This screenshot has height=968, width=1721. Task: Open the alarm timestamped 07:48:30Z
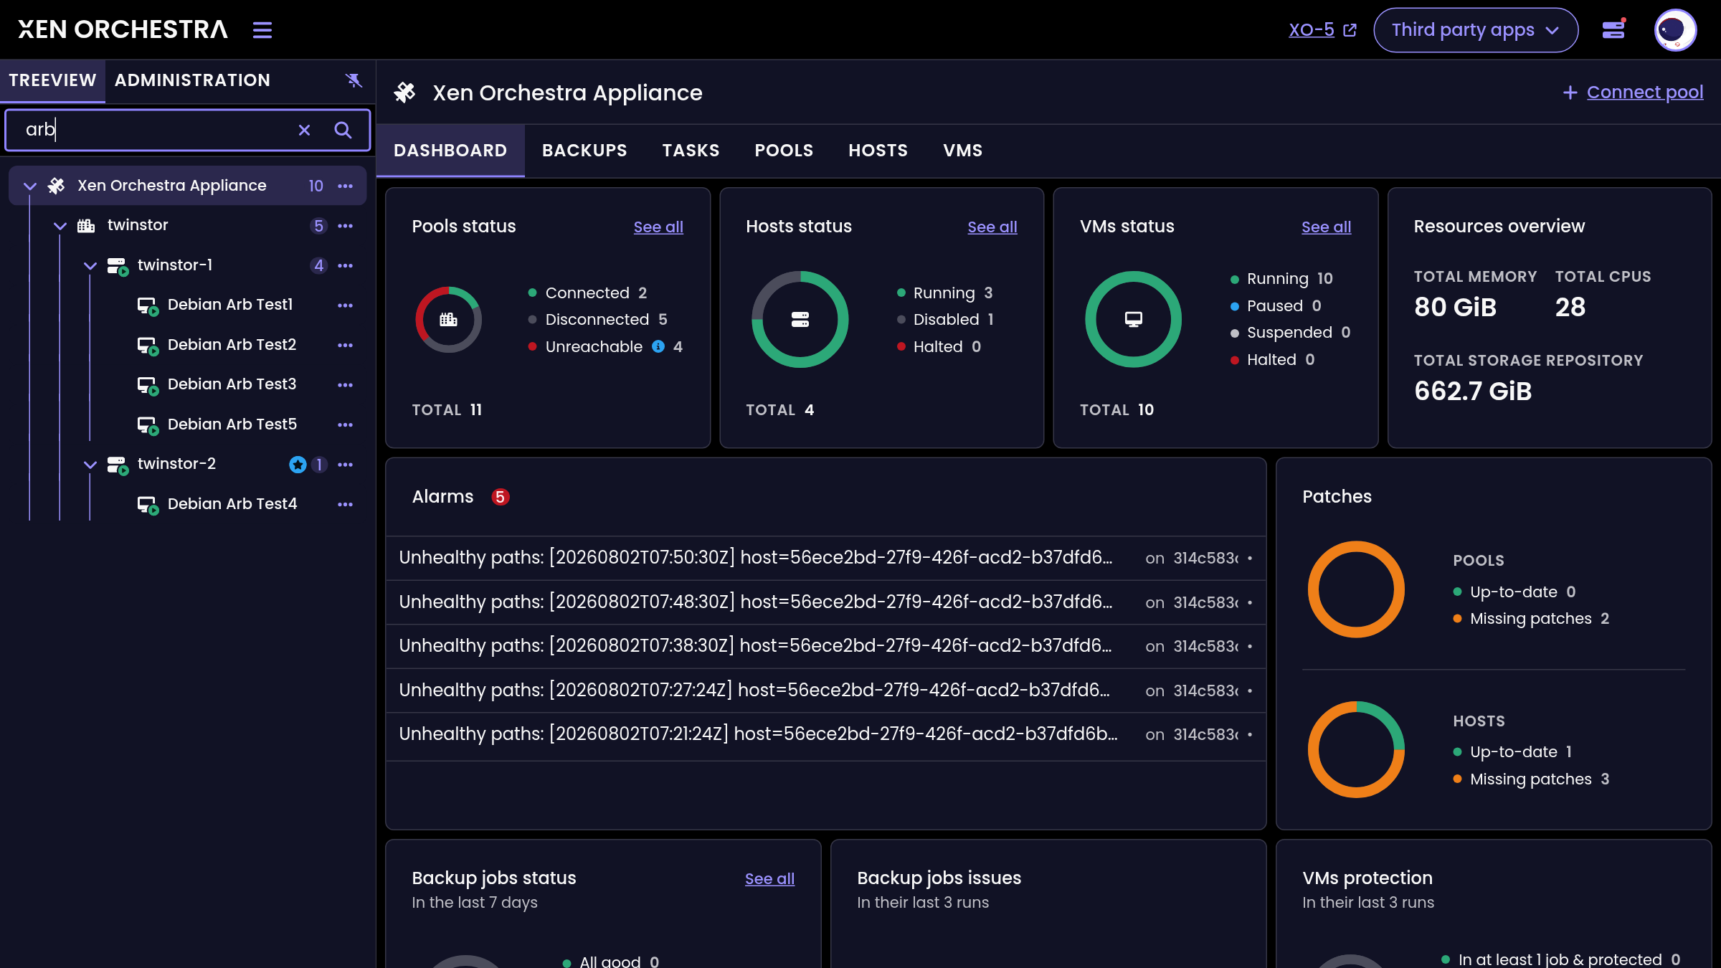(x=825, y=602)
